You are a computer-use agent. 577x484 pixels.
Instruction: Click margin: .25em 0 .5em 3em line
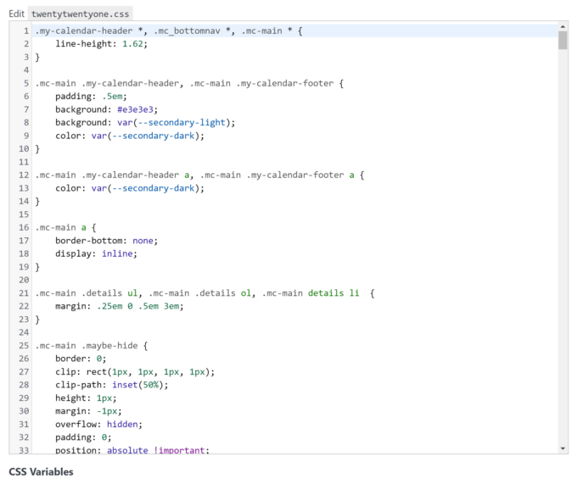coord(120,306)
